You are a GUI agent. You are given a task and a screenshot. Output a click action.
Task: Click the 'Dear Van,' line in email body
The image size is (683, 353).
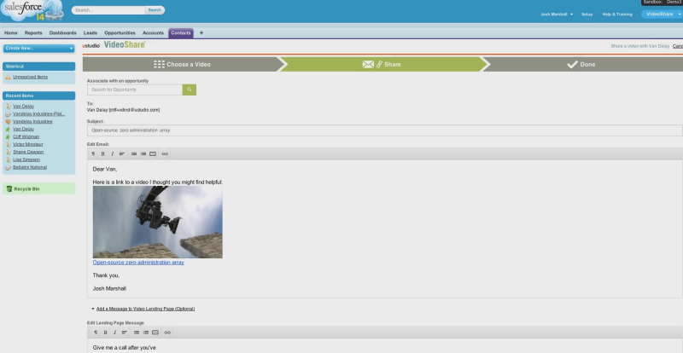[104, 169]
